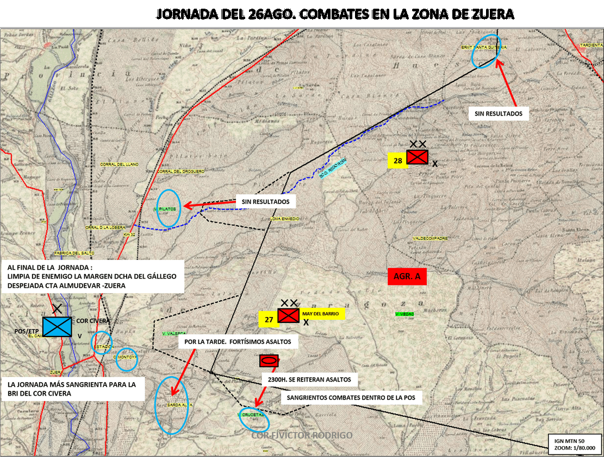Click the SIN RESULTADOS label near Pilatos
The image size is (604, 457).
point(266,201)
